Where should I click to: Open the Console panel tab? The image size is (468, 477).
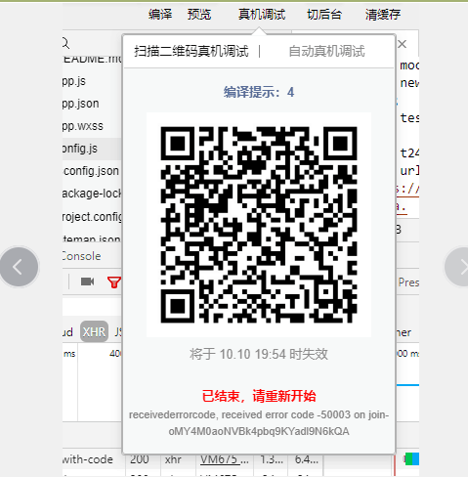pos(81,256)
